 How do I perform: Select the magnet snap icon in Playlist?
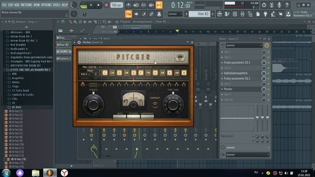point(63,22)
